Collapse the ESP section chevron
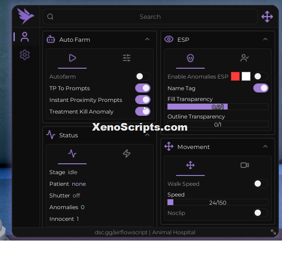Image resolution: width=282 pixels, height=254 pixels. click(265, 39)
